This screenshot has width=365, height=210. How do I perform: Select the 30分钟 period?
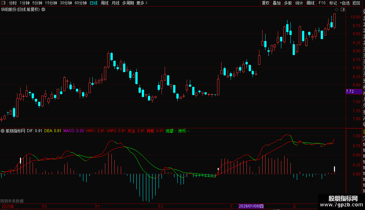[x=66, y=3]
